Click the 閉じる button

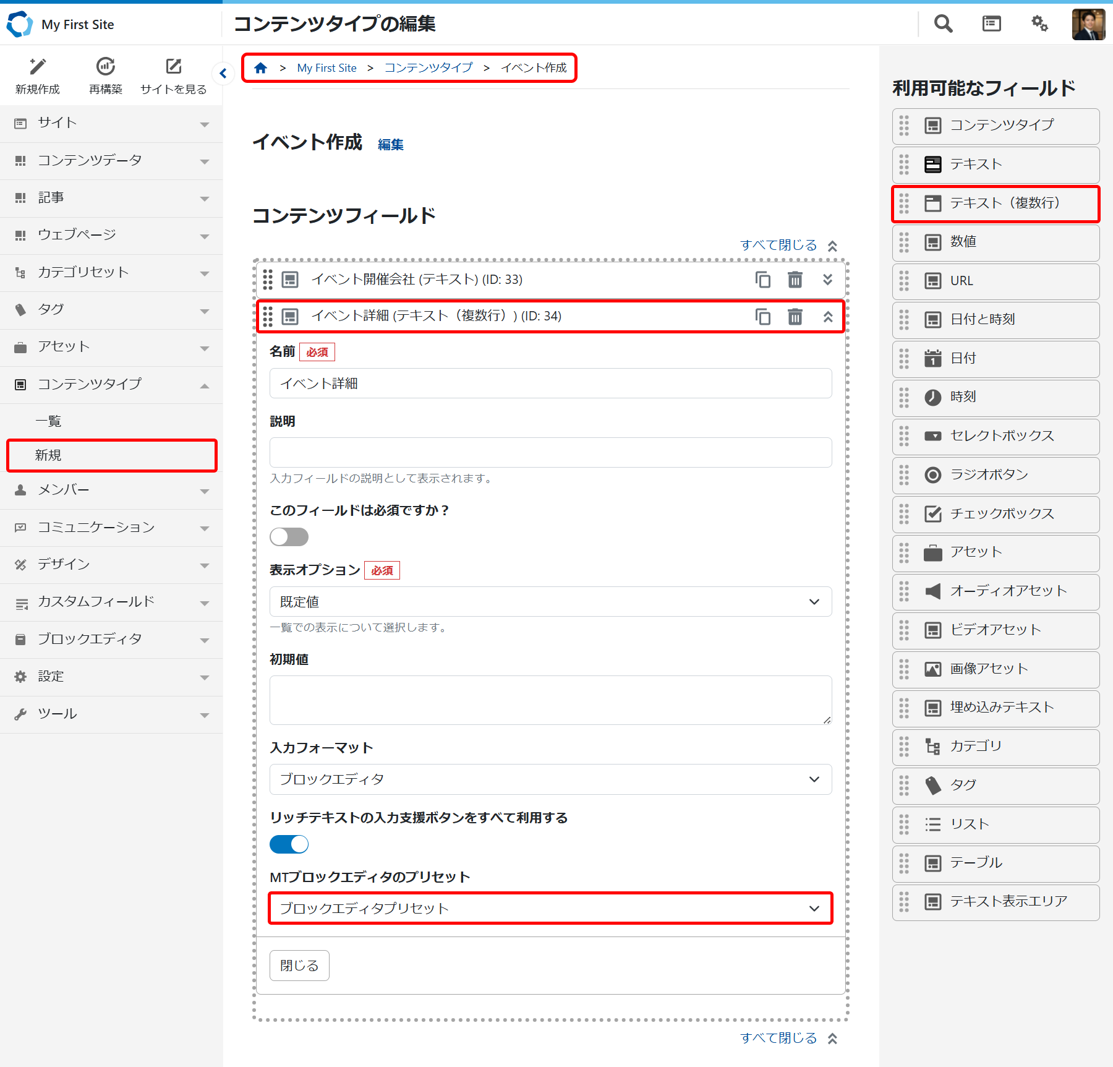point(299,965)
